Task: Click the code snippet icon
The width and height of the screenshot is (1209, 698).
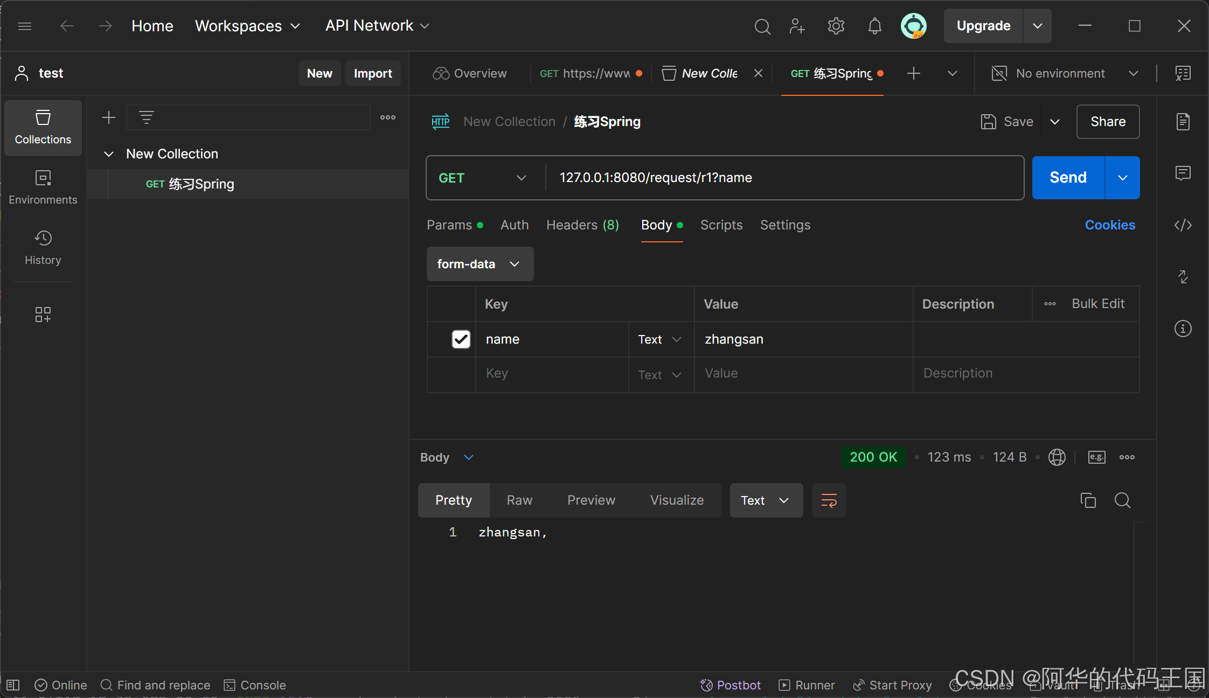Action: pyautogui.click(x=1183, y=225)
